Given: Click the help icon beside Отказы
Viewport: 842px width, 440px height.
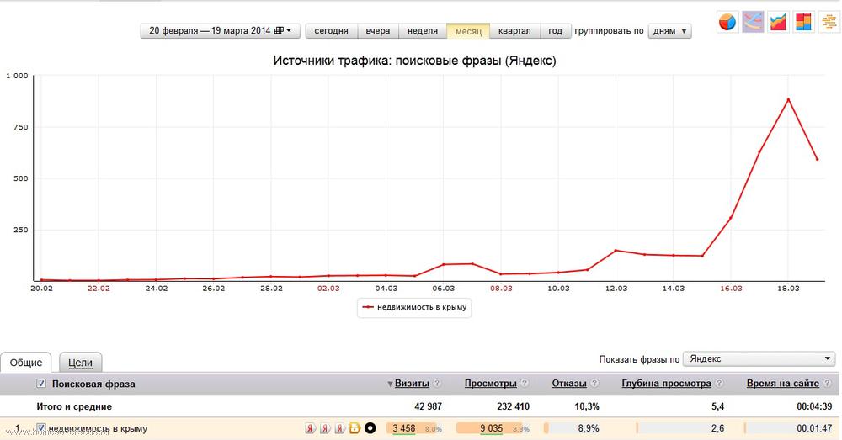Looking at the screenshot, I should (x=594, y=383).
